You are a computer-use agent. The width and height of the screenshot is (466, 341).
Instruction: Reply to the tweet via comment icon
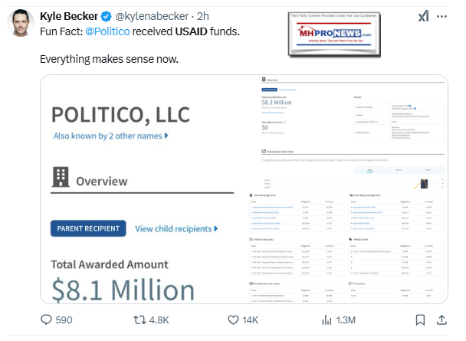point(47,319)
